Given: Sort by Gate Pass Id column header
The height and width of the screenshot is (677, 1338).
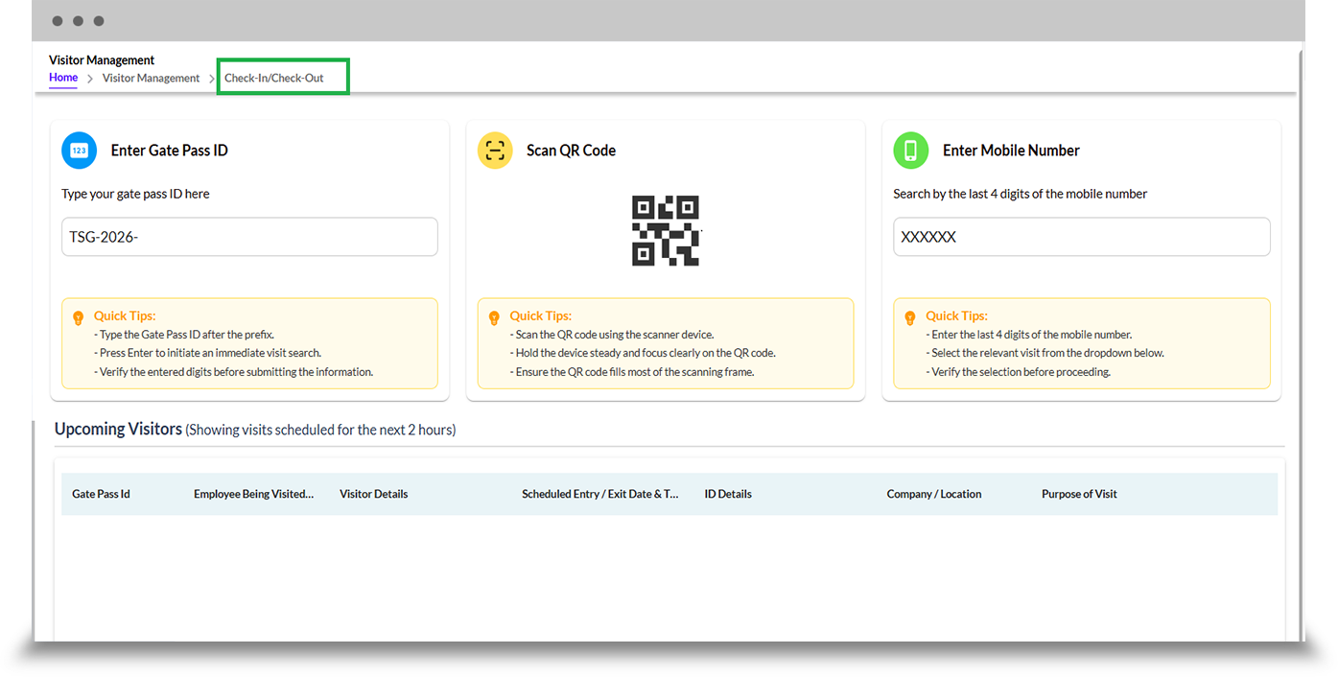Looking at the screenshot, I should pos(101,495).
